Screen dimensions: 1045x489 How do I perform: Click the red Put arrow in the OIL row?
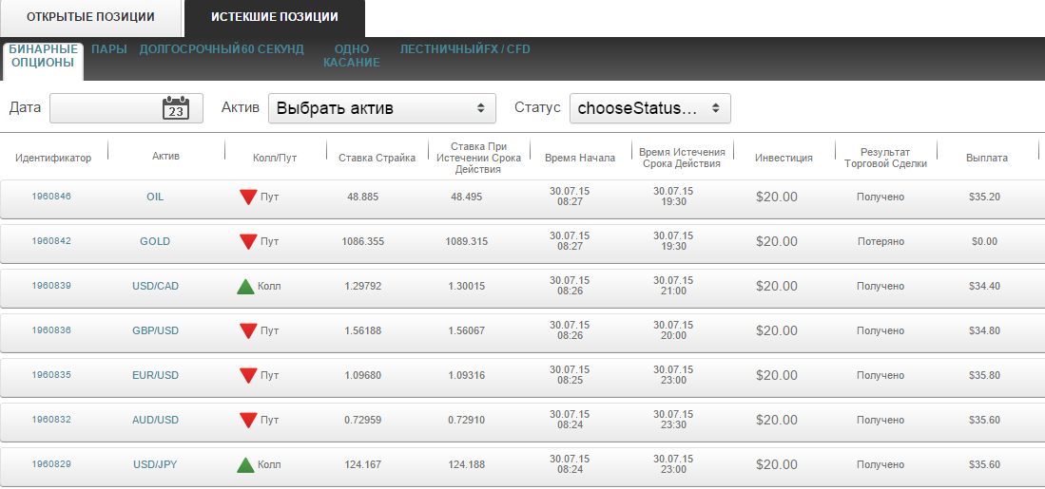click(x=248, y=197)
